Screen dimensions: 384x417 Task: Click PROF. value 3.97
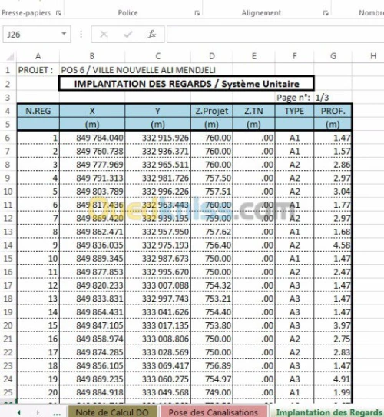click(333, 325)
